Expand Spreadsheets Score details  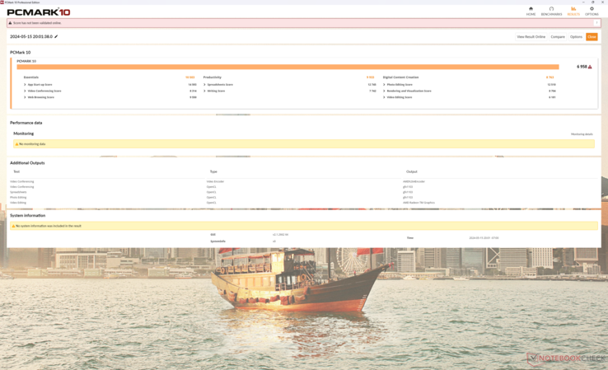click(205, 84)
